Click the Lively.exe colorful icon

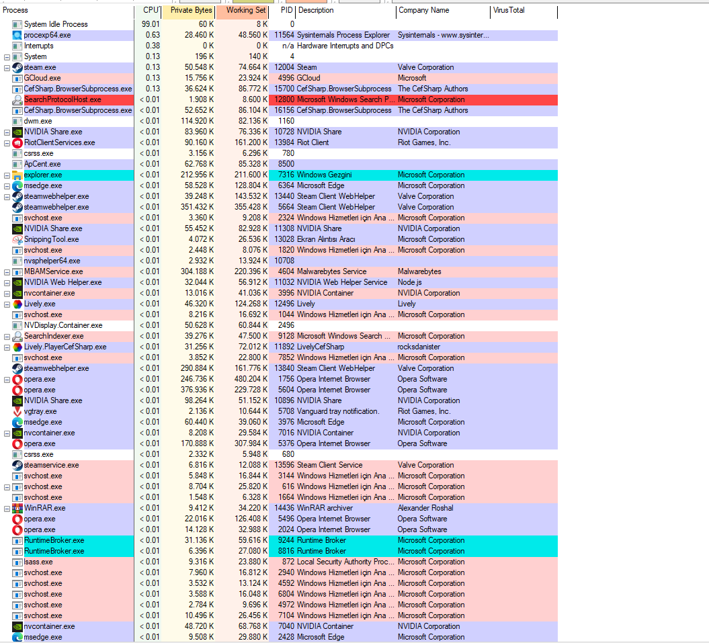[x=17, y=304]
